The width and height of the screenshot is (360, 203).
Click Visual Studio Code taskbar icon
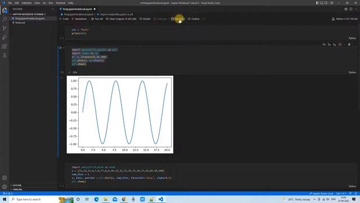161,199
